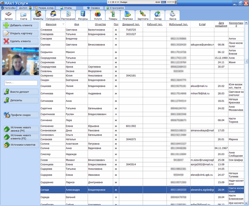Viewport: 249px width, 206px height.
Task: Click comment Оля Шефер cell
Action: pyautogui.click(x=236, y=160)
